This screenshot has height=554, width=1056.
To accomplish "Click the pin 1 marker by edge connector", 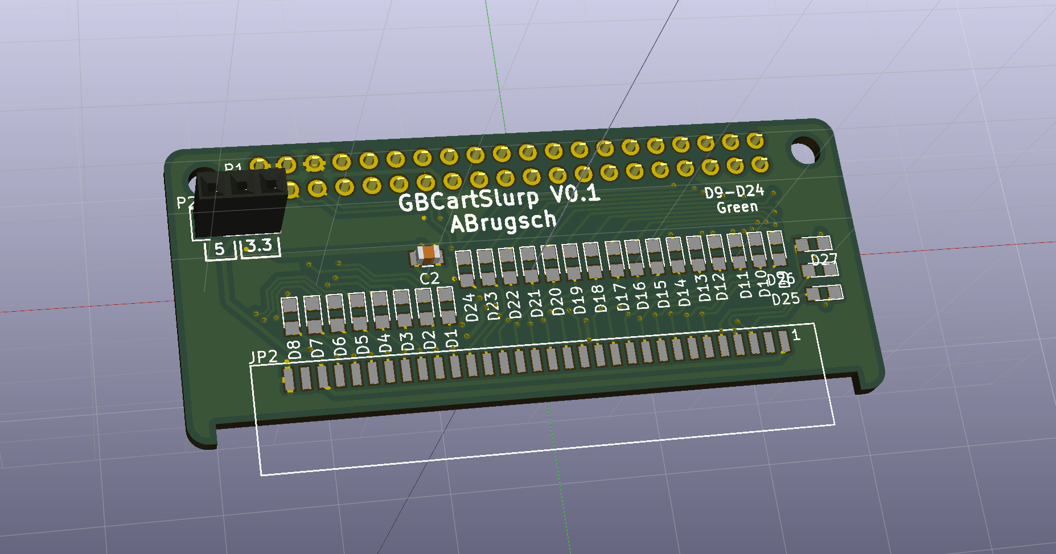I will tap(796, 335).
